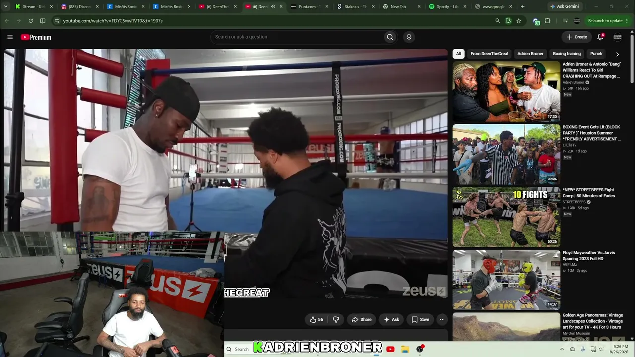Open Chrome media controls icon
This screenshot has height=357, width=635.
pos(565,21)
